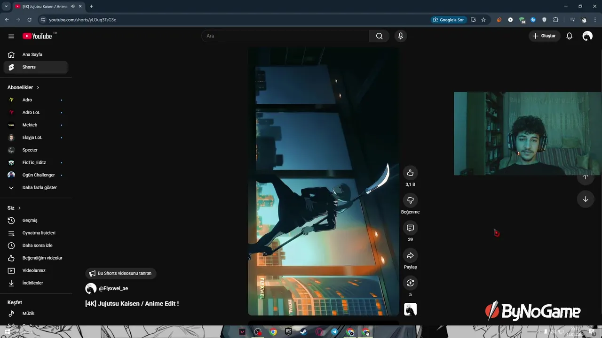
Task: Open the media controls toolbar icon
Action: (572, 20)
